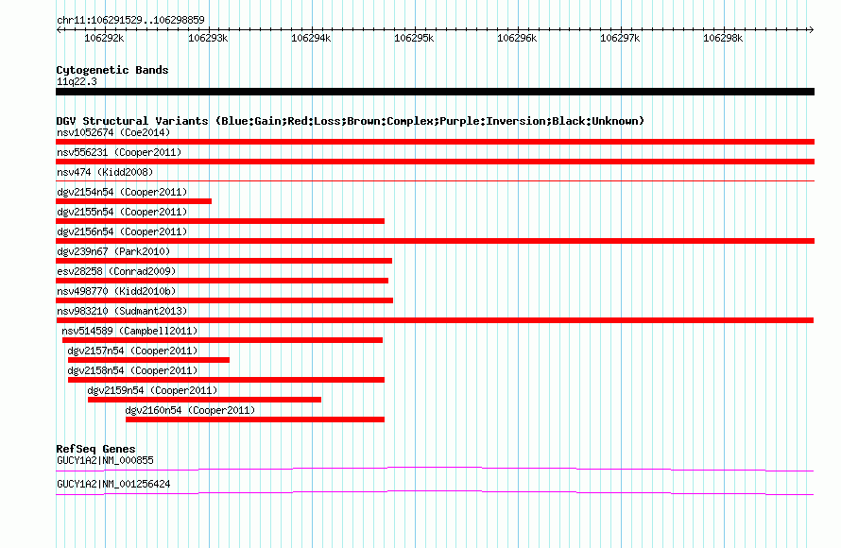The height and width of the screenshot is (548, 841).
Task: Open the GUCY1A2|NM_000855 gene label
Action: pyautogui.click(x=105, y=460)
